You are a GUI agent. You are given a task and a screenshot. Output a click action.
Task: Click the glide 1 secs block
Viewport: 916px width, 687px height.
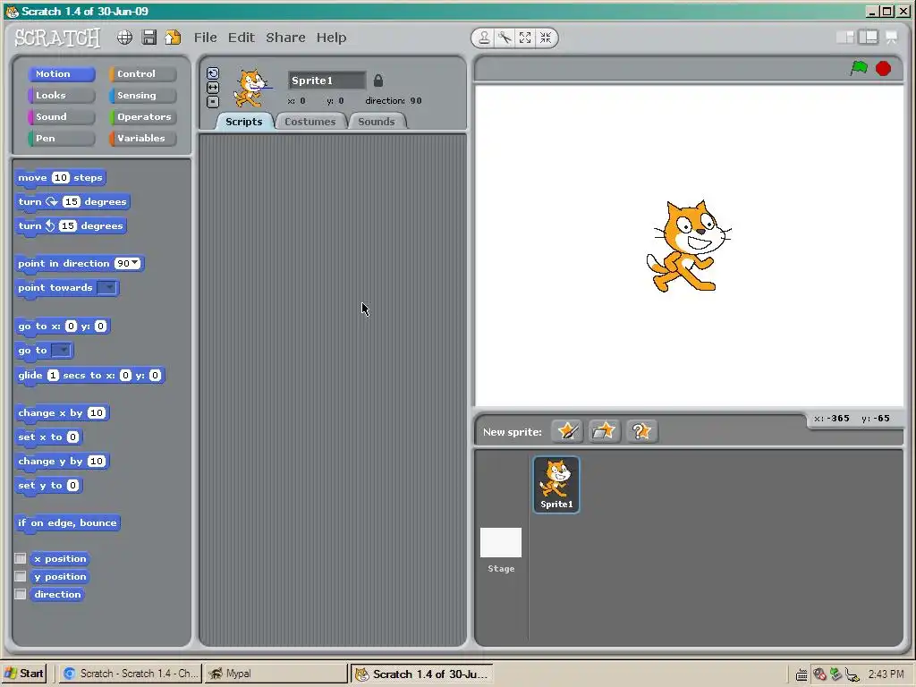(x=90, y=376)
